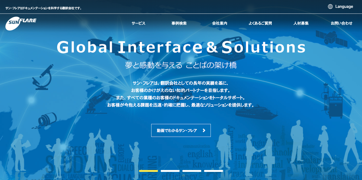This screenshot has height=180, width=362.
Task: Click the spilled pill bottle icon
Action: pyautogui.click(x=46, y=120)
